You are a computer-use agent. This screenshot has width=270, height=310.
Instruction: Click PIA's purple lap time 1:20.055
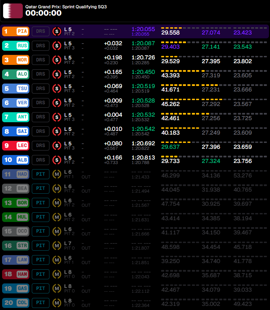pyautogui.click(x=143, y=29)
